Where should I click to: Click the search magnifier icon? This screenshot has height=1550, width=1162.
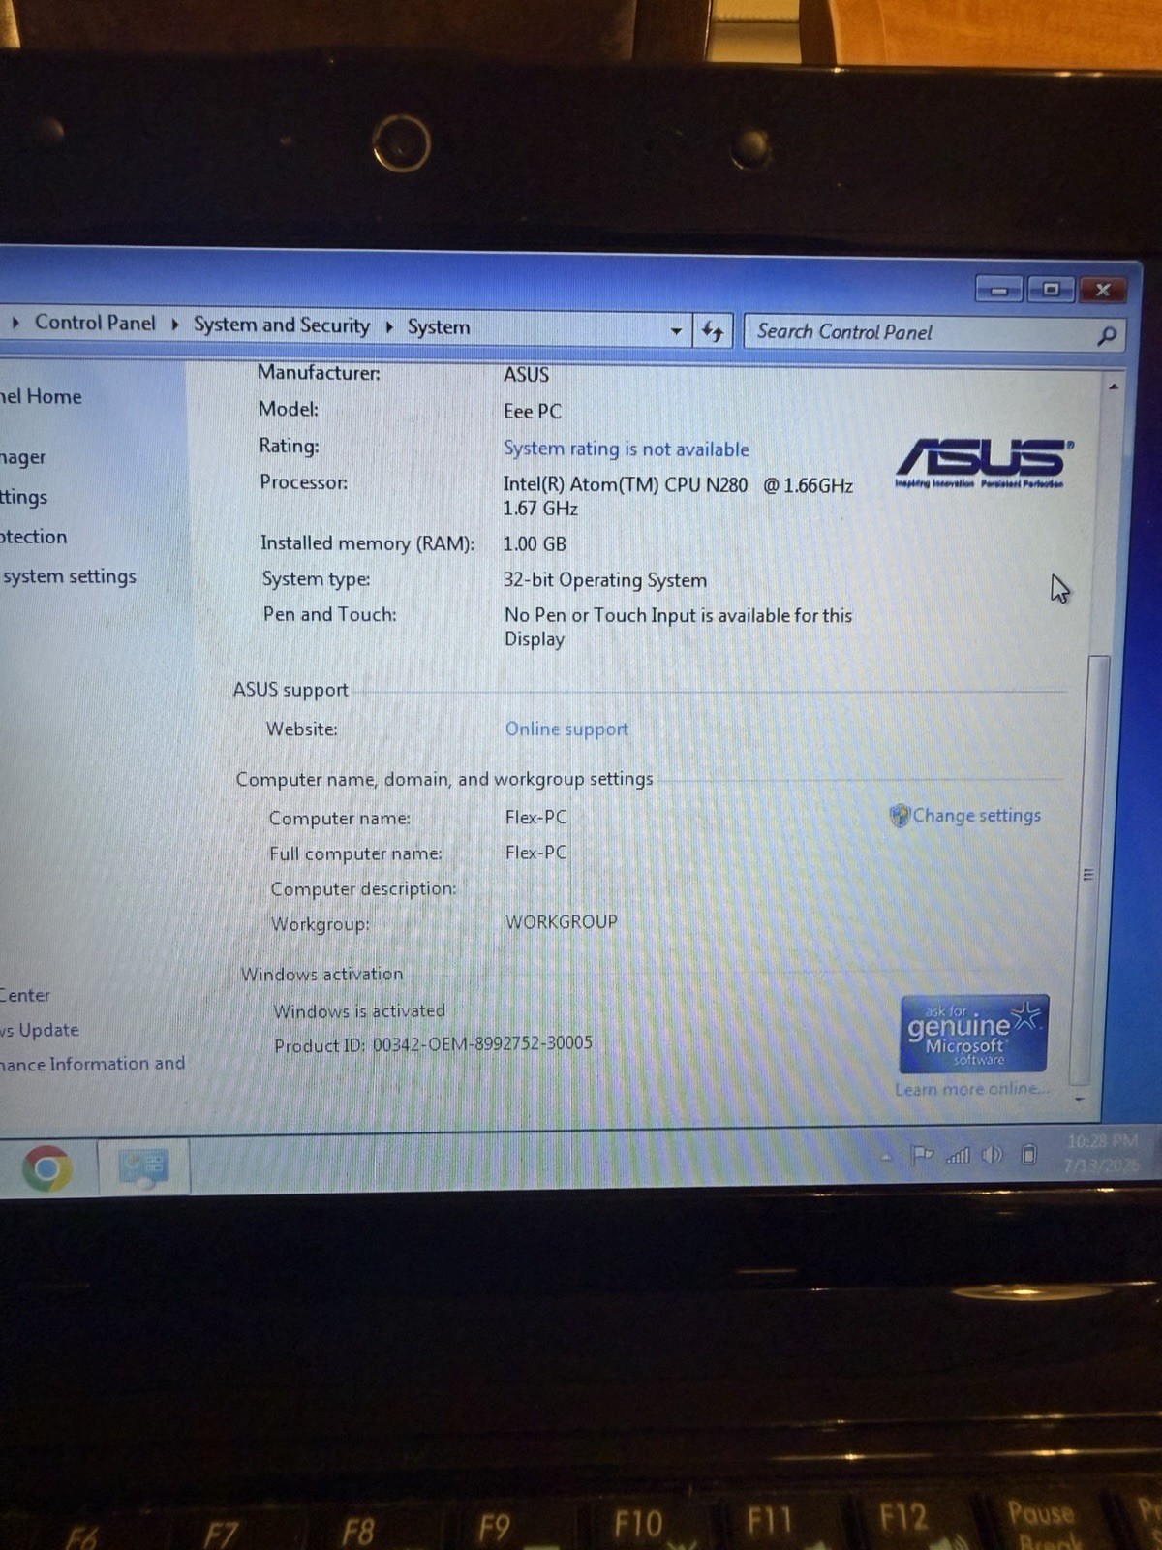click(1106, 335)
